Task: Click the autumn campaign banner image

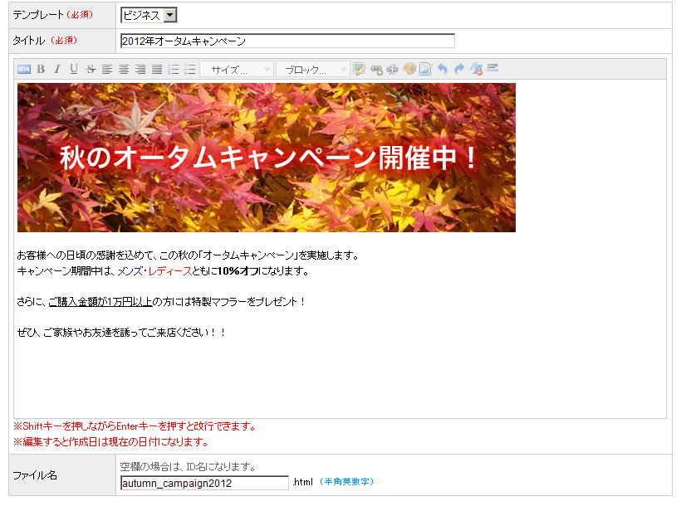Action: click(266, 158)
